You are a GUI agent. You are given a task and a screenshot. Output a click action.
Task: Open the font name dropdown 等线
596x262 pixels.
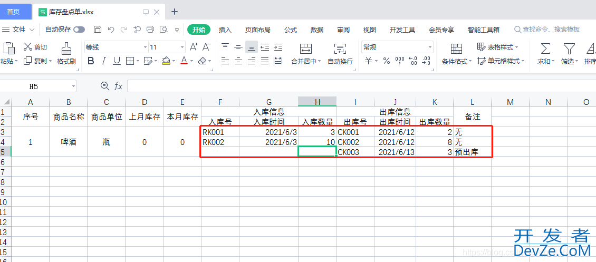145,47
